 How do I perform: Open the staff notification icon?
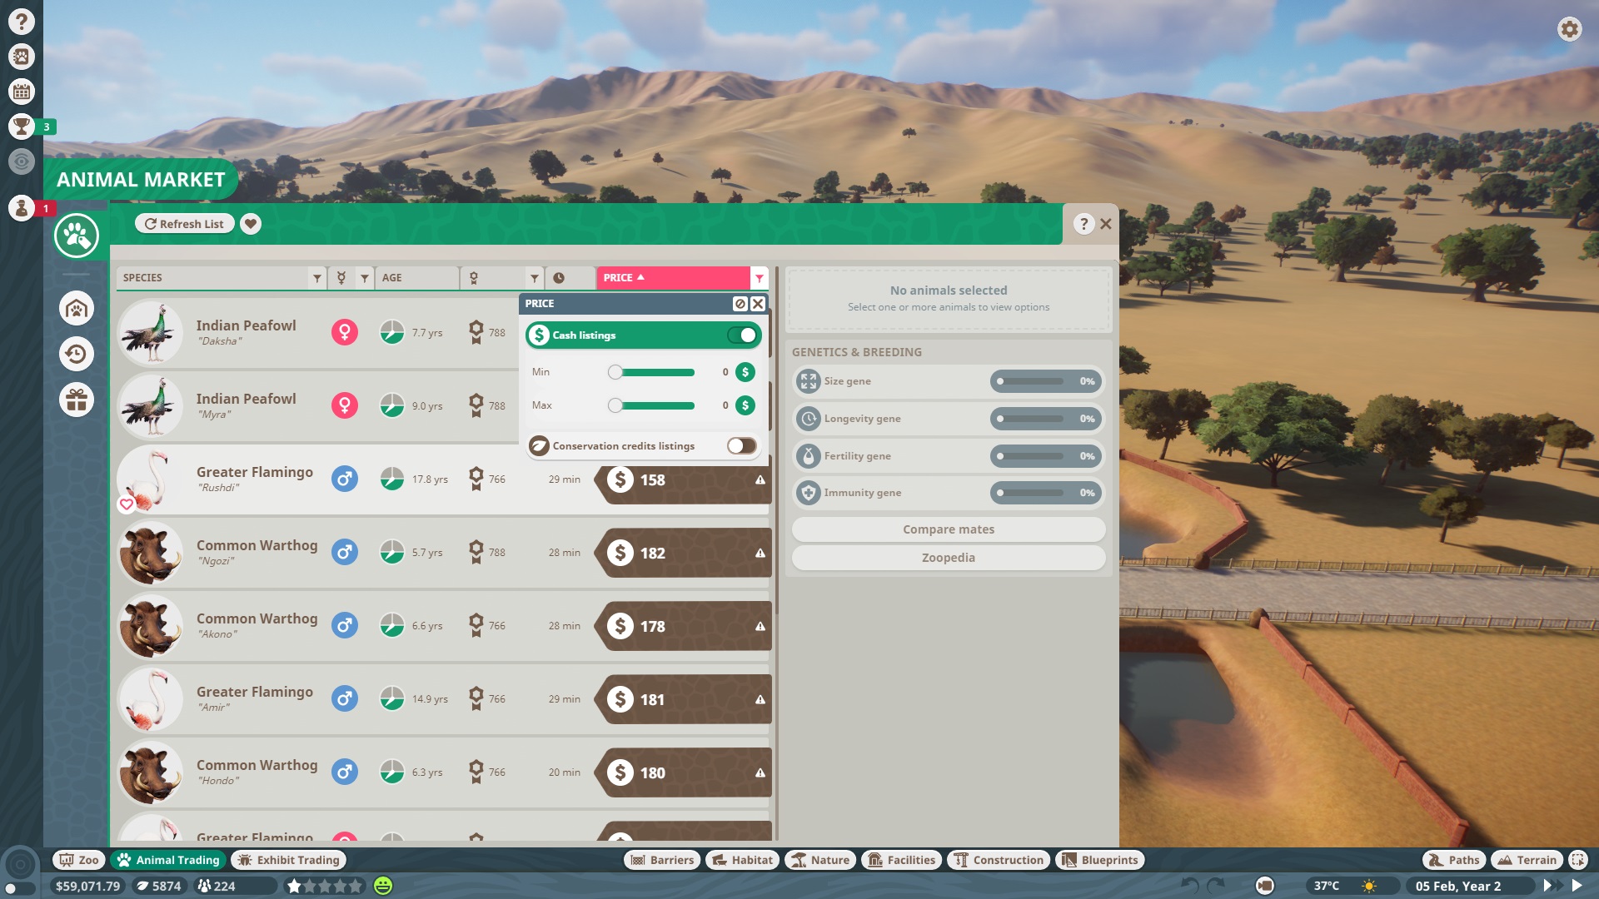(22, 208)
